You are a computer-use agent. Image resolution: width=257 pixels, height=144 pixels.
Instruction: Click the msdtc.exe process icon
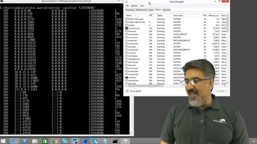click(126, 40)
